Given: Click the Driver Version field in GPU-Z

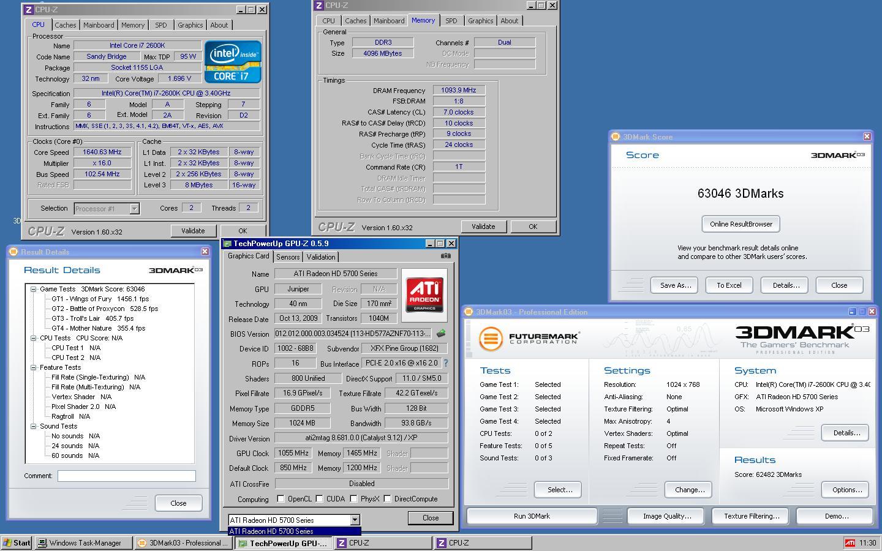Looking at the screenshot, I should (361, 438).
